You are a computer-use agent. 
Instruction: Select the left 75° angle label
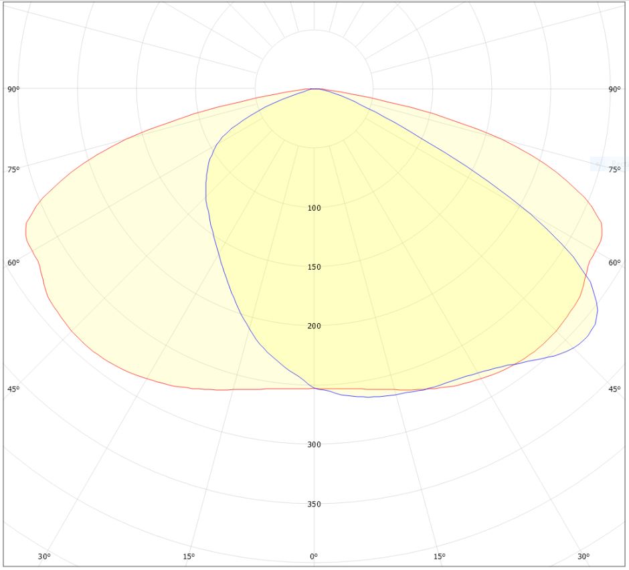click(13, 170)
